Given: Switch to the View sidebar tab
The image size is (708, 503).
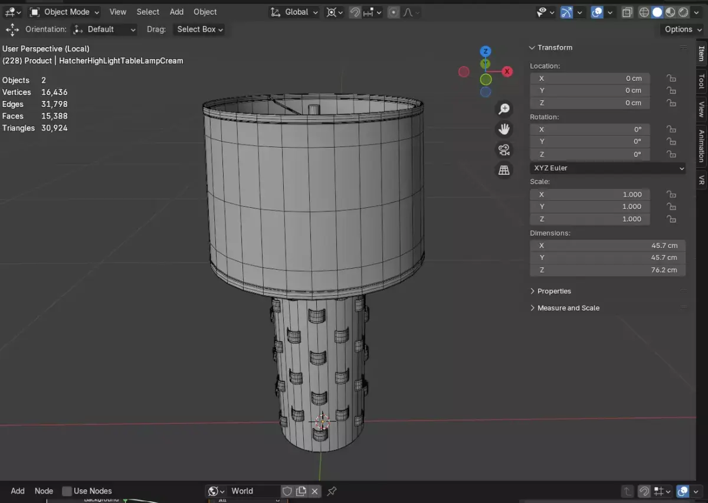Looking at the screenshot, I should tap(702, 109).
